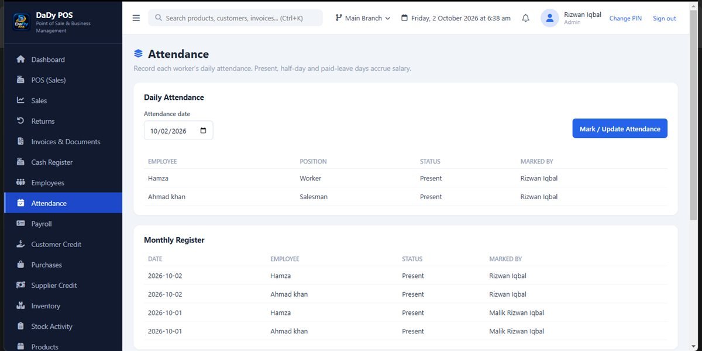Open the Dashboard menu item
Screen dimensions: 702x351
tap(63, 60)
